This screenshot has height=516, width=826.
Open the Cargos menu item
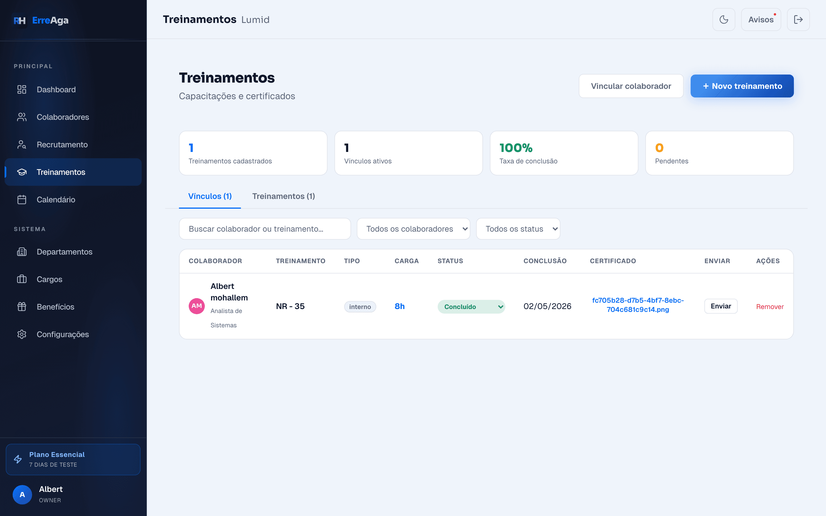point(73,279)
